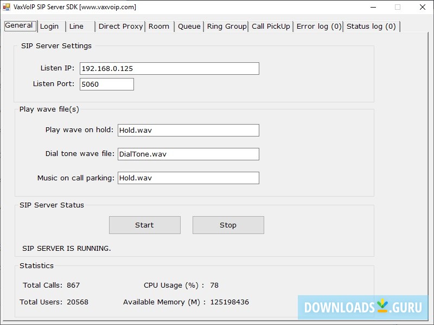Image resolution: width=434 pixels, height=325 pixels.
Task: Click the Listen Port field showing 5060
Action: 107,84
